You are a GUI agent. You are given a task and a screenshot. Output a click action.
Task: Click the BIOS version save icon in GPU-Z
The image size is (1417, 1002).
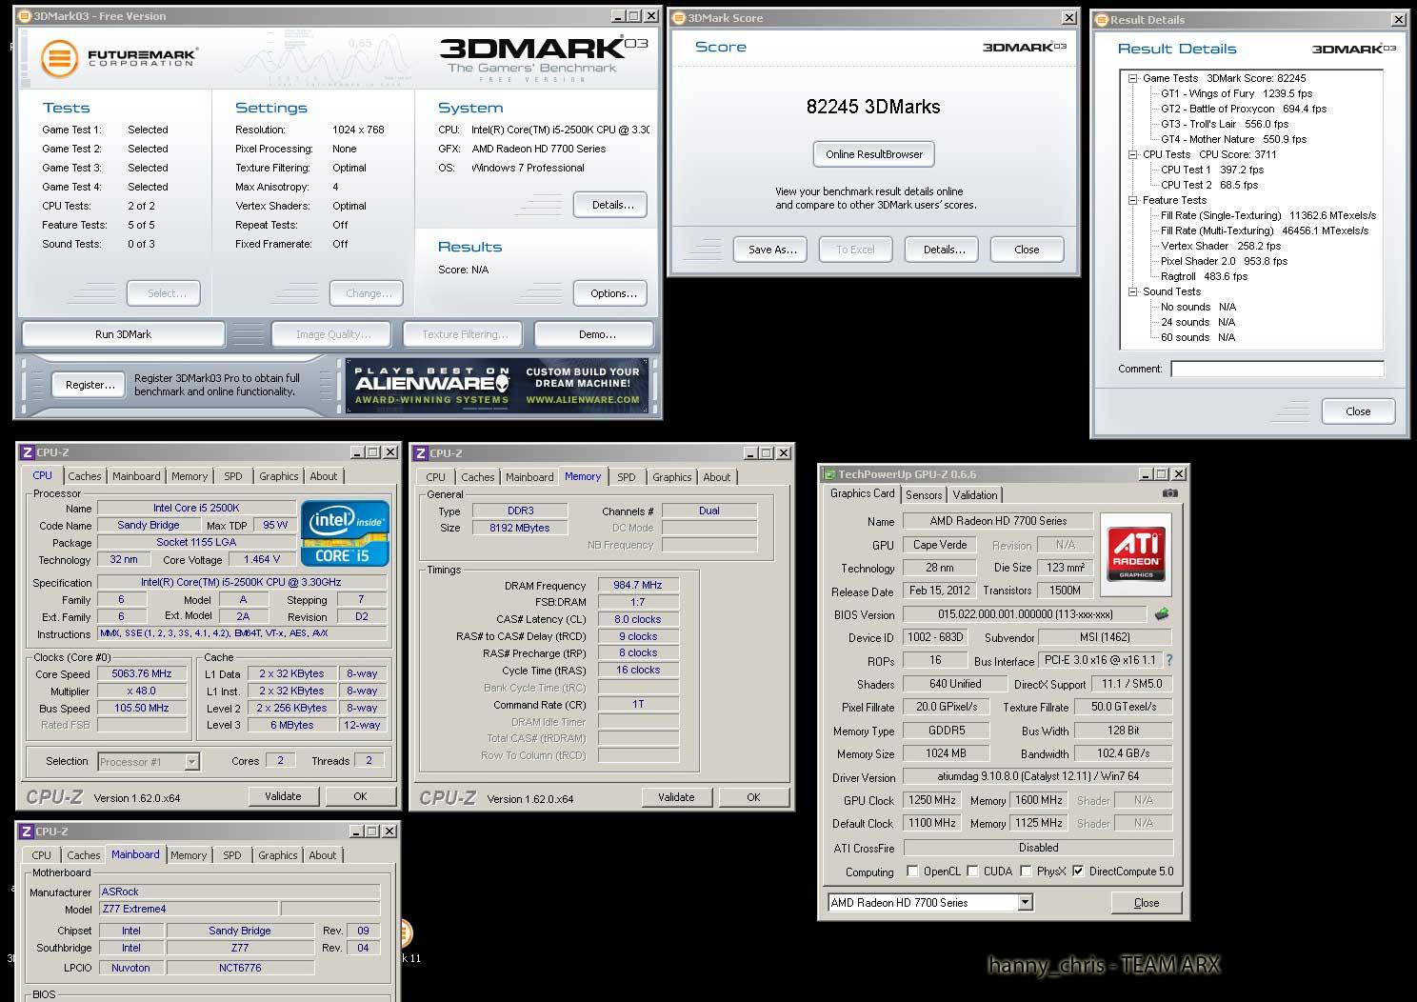[1161, 614]
